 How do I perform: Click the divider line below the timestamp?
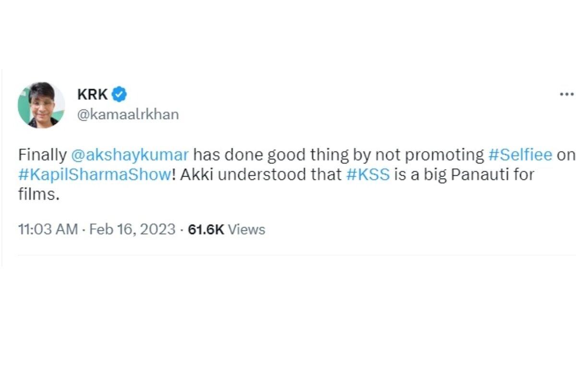297,255
